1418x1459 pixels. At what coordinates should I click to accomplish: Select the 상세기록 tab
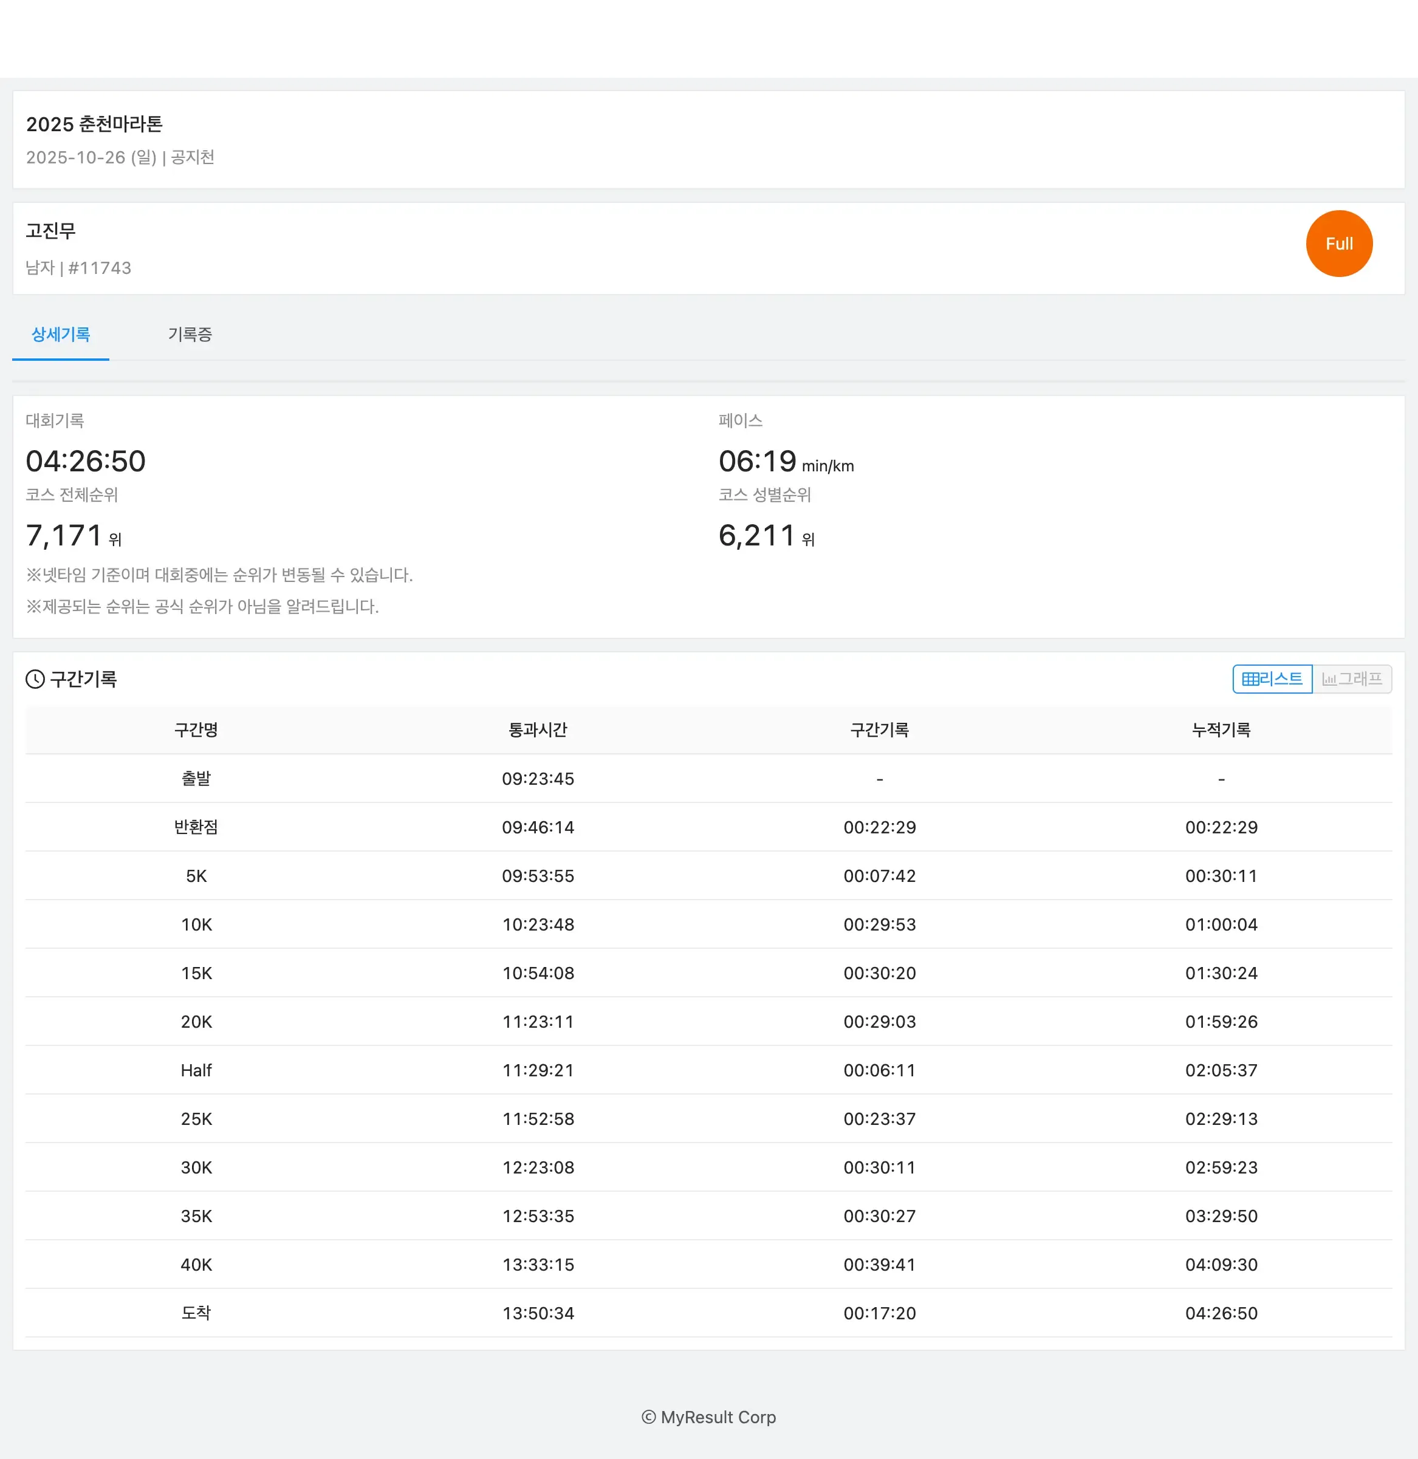[x=60, y=335]
